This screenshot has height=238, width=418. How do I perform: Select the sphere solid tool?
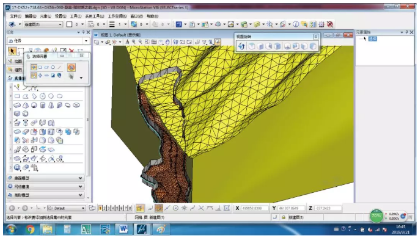[x=34, y=105]
